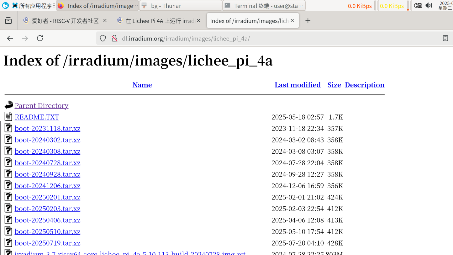
Task: Sort listing by Name column header
Action: [x=142, y=85]
